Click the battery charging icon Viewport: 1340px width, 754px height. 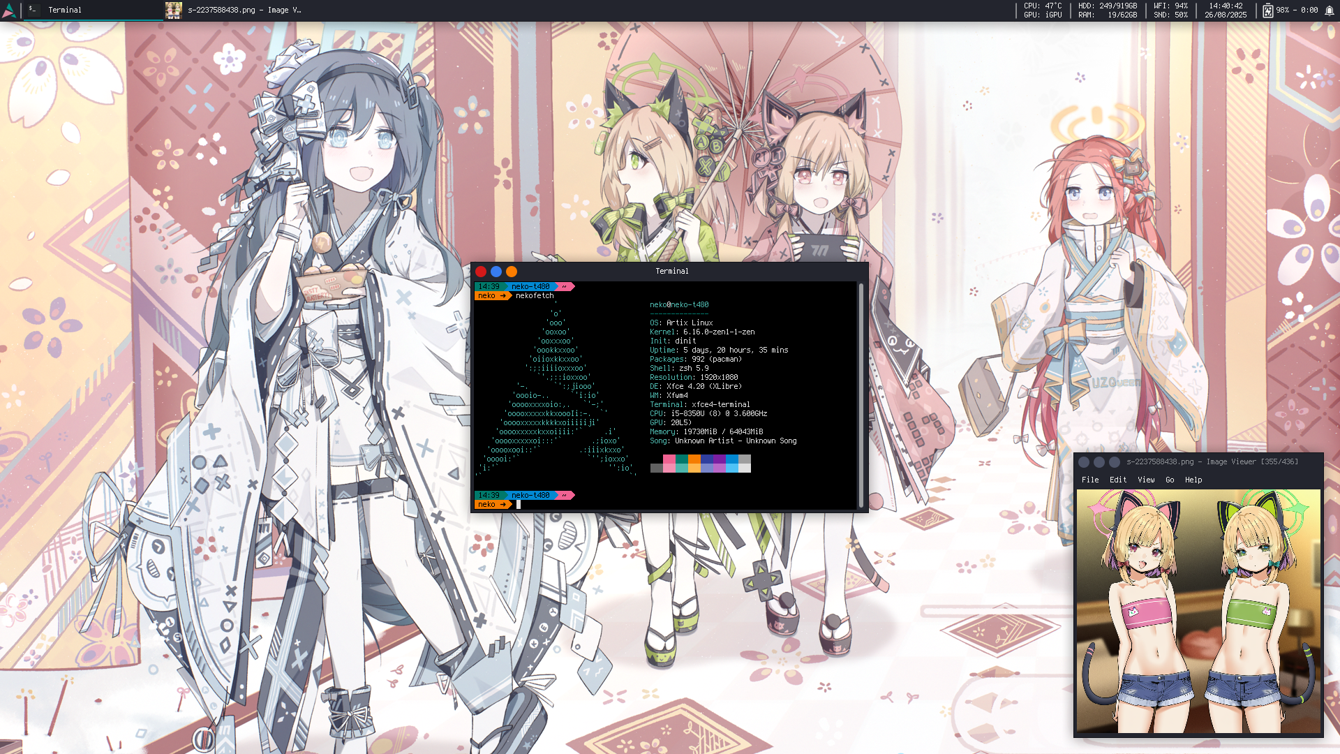coord(1267,10)
